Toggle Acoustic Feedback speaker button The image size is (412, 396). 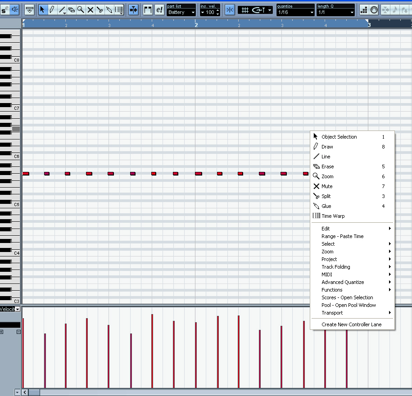pos(15,10)
